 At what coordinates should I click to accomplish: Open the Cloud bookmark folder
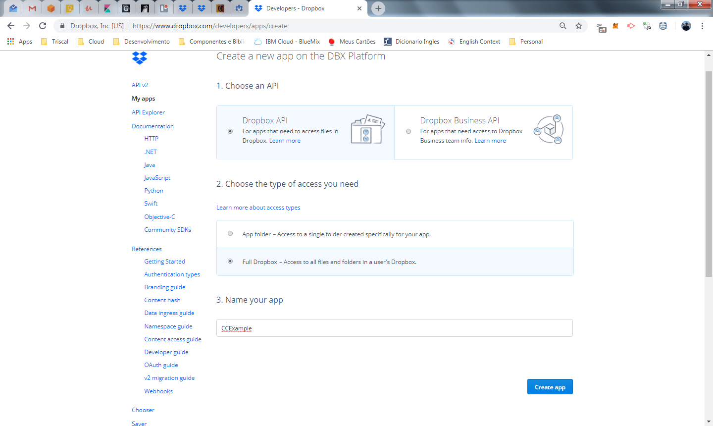[91, 42]
